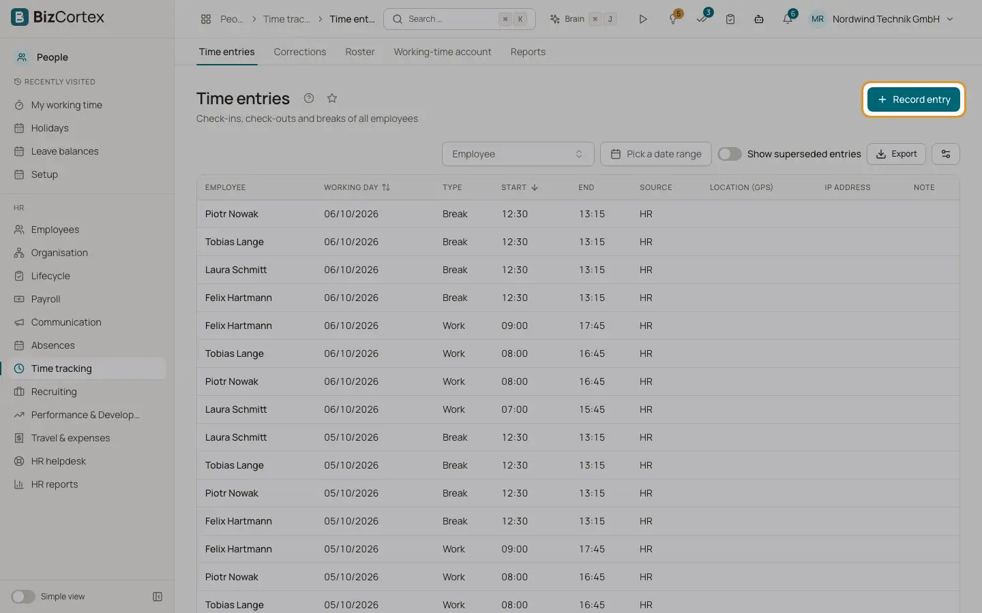982x613 pixels.
Task: Sort by Working day column arrows
Action: coord(386,187)
